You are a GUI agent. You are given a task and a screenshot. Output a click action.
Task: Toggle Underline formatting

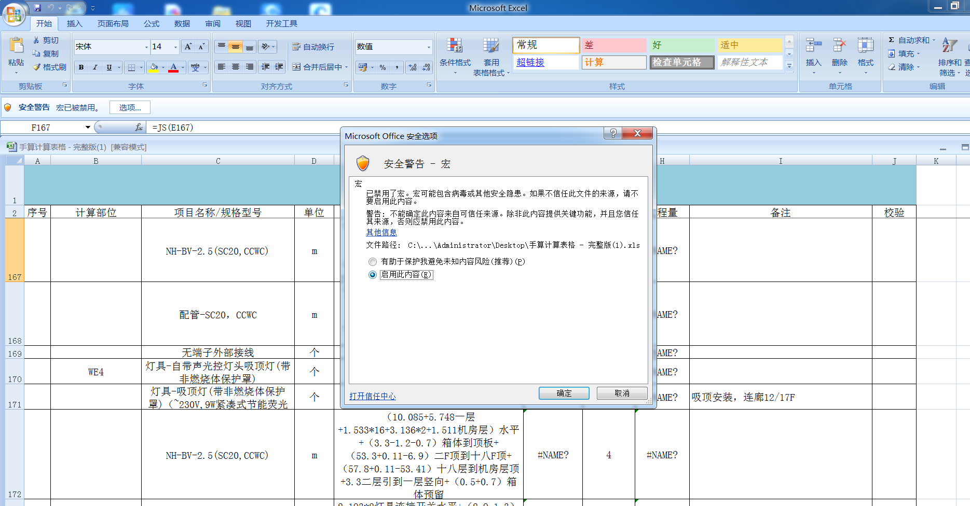coord(109,67)
